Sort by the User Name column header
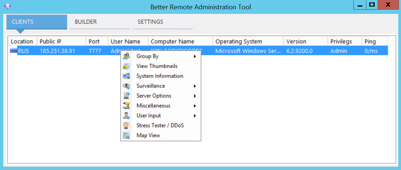The image size is (401, 170). 128,41
